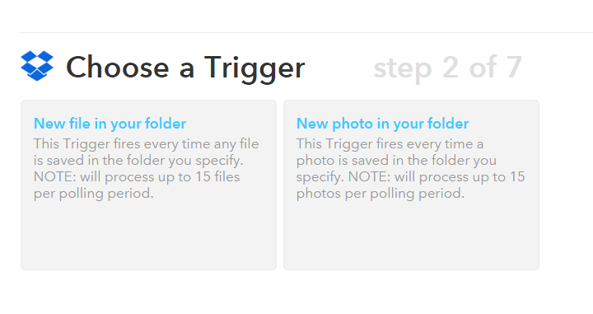
Task: Click the word "Trigger" in the page heading
Action: 254,68
